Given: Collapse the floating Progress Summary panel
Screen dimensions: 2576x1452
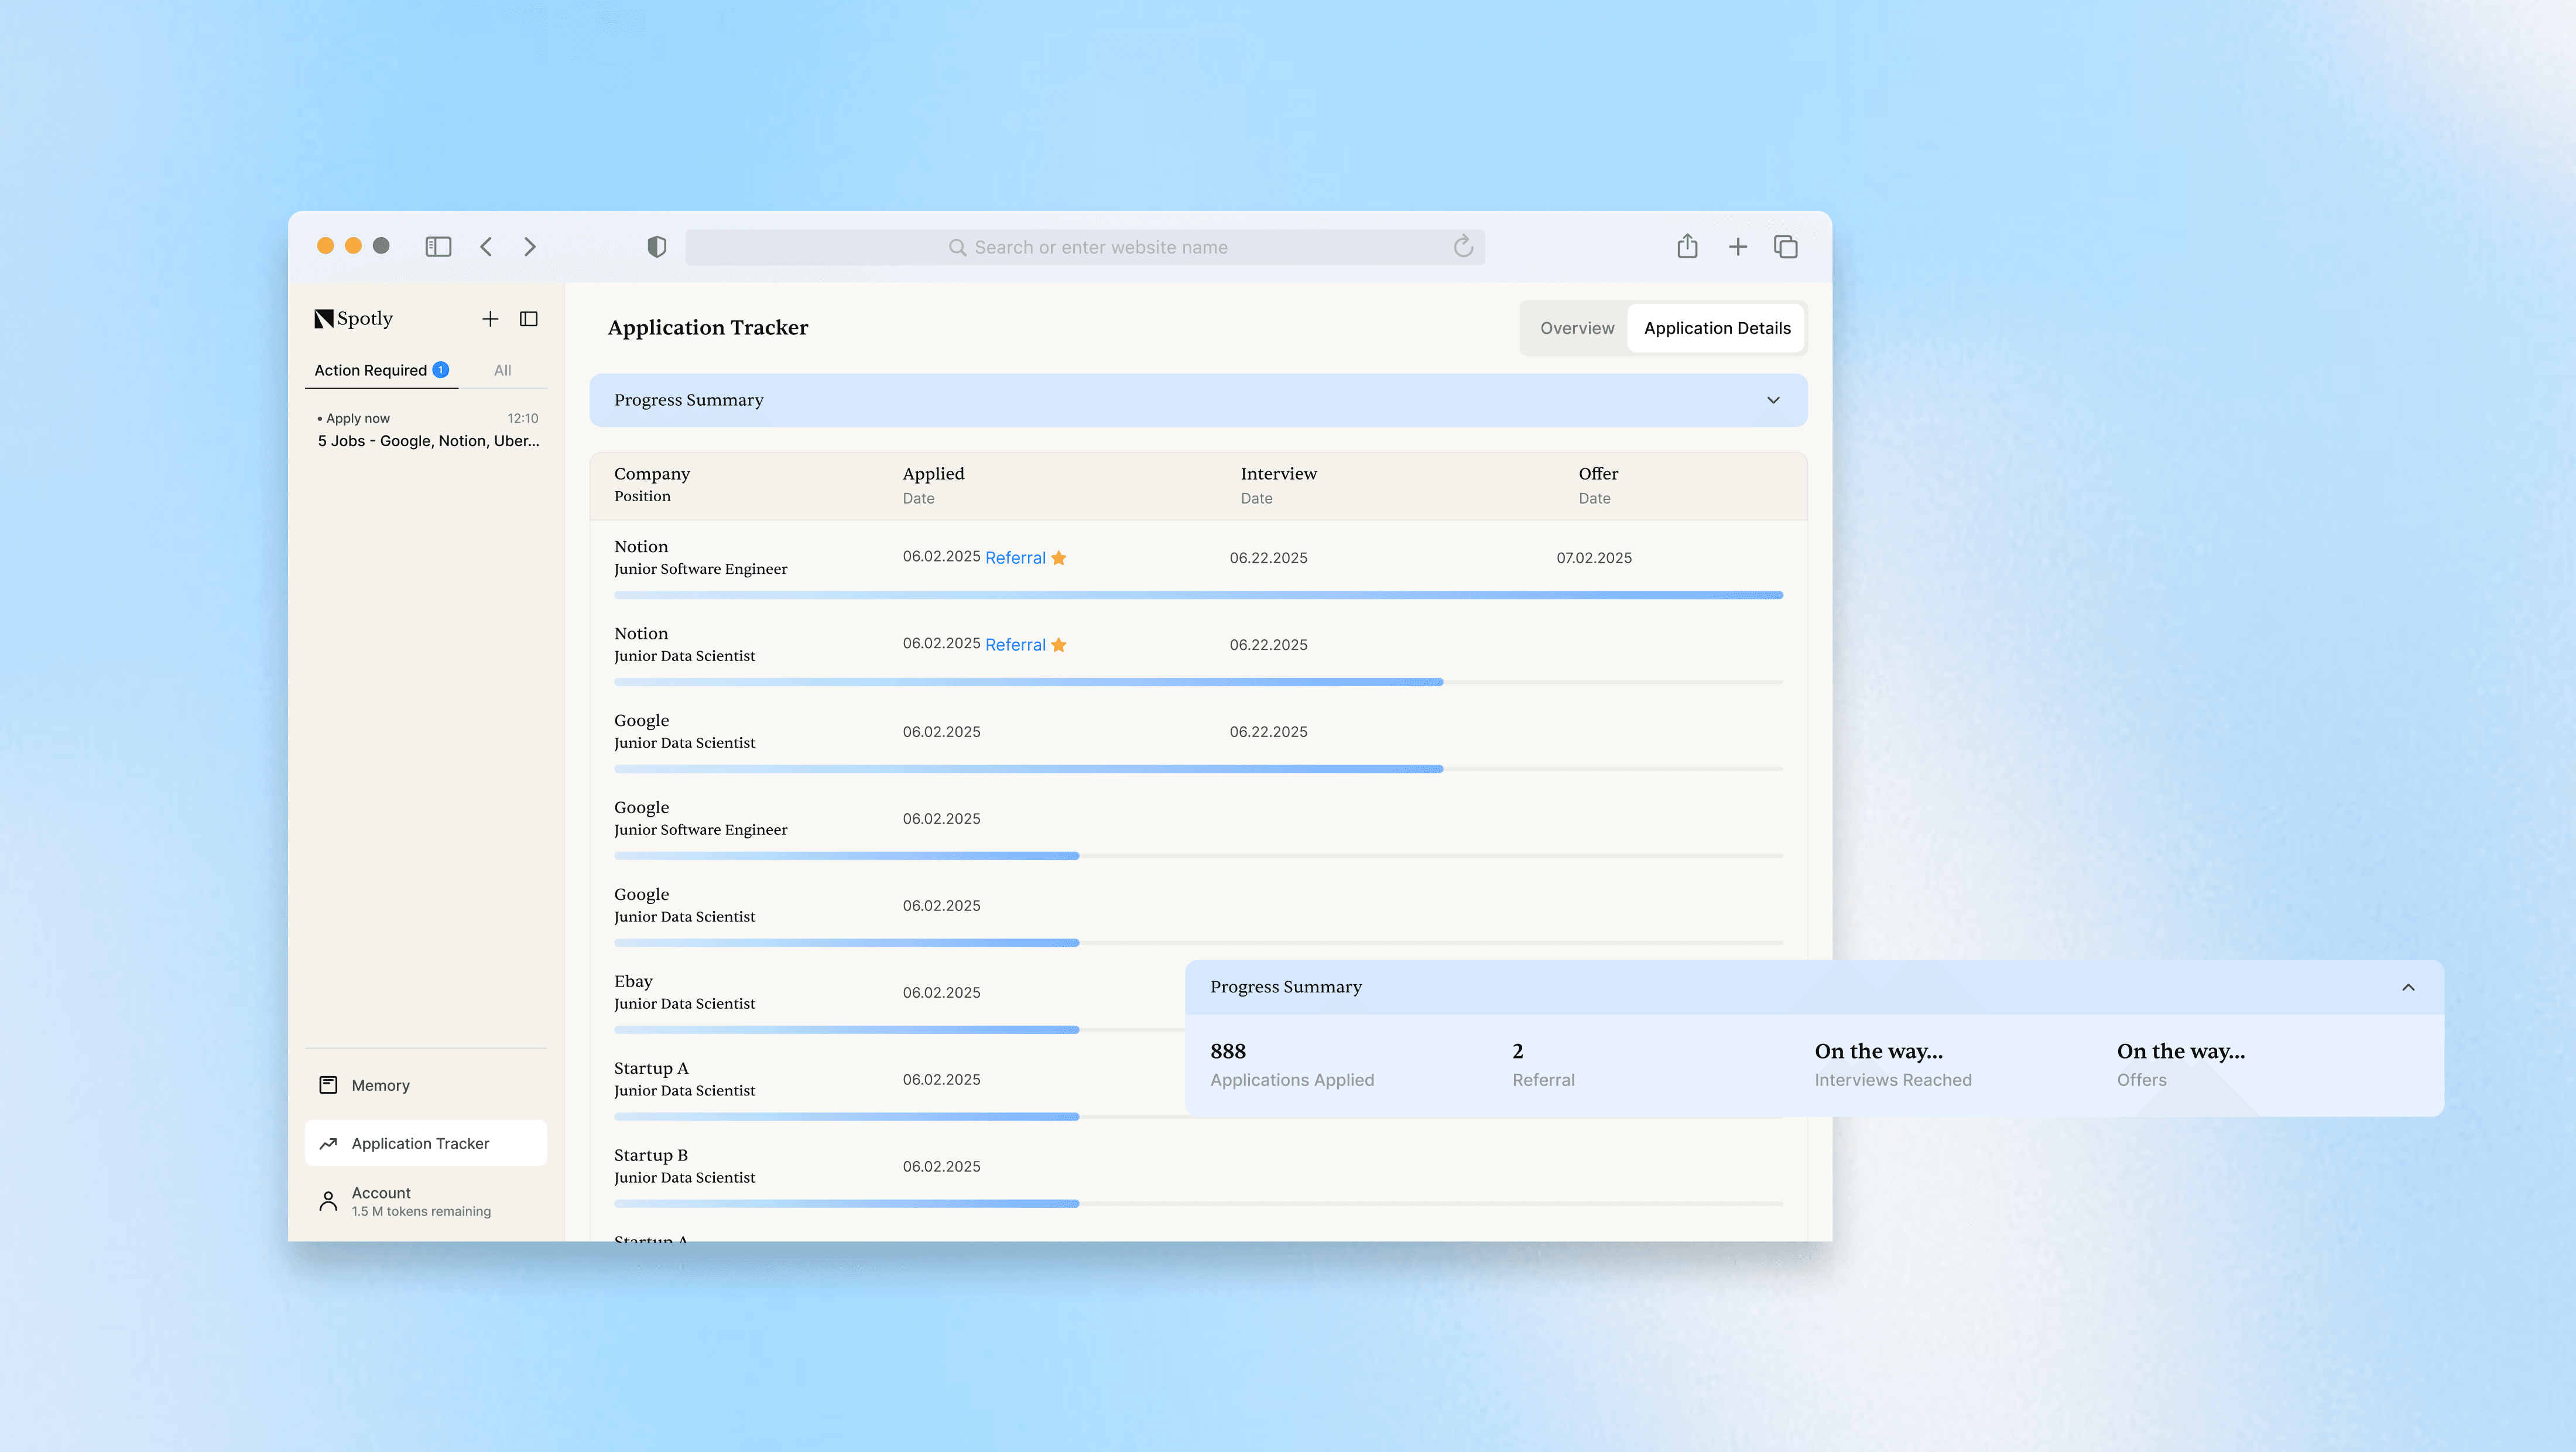Looking at the screenshot, I should click(2408, 987).
